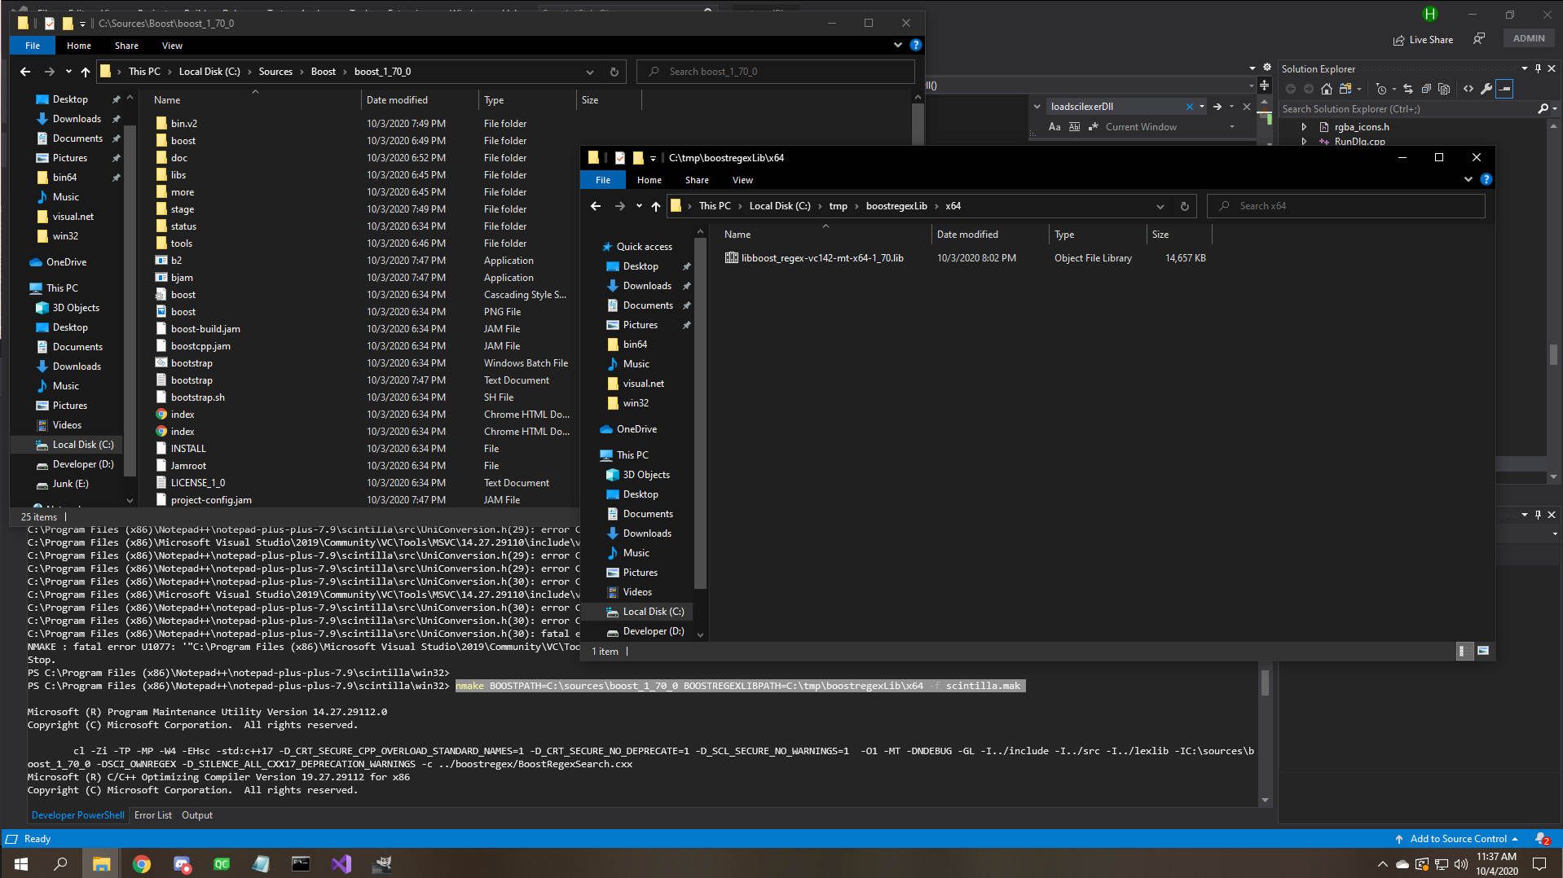Toggle Use Regular Expressions in find box
Image resolution: width=1563 pixels, height=878 pixels.
click(1093, 127)
